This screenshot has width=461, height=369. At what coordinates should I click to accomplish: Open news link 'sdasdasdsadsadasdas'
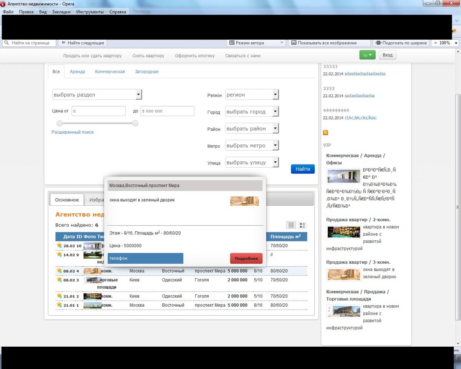pyautogui.click(x=365, y=74)
